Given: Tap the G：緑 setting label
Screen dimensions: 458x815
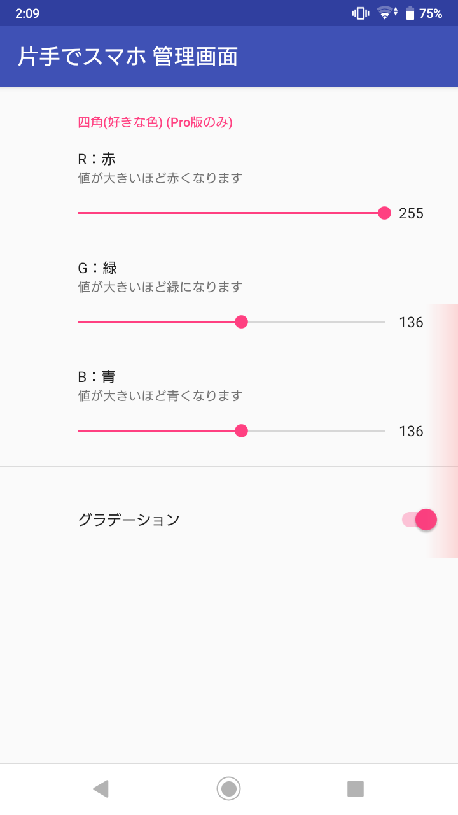Looking at the screenshot, I should (97, 268).
